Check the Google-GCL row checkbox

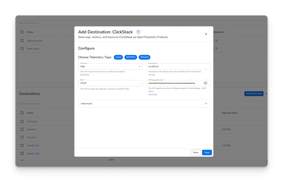pos(22,145)
